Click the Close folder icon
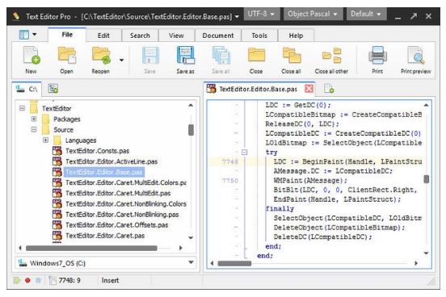This screenshot has width=446, height=297. click(256, 55)
